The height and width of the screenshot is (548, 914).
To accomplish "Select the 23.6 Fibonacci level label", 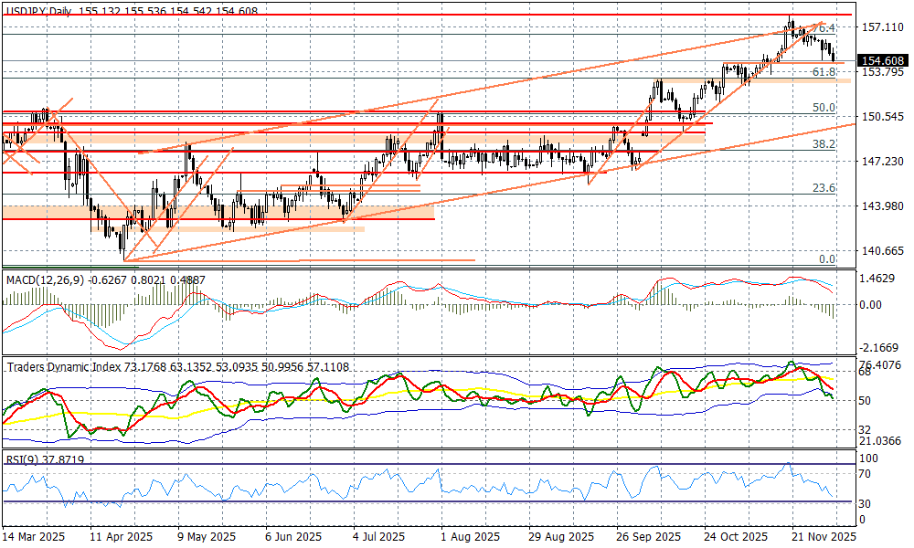I will click(x=824, y=188).
